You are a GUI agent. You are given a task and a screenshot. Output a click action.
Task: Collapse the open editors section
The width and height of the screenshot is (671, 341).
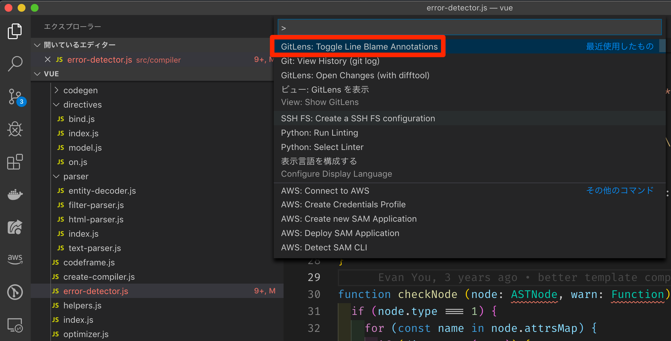click(x=37, y=45)
